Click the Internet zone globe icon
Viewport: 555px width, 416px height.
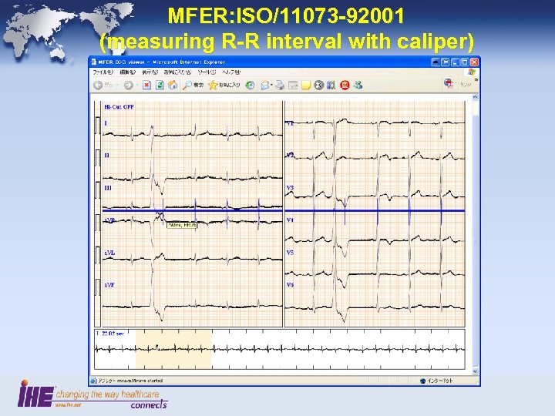[x=422, y=381]
